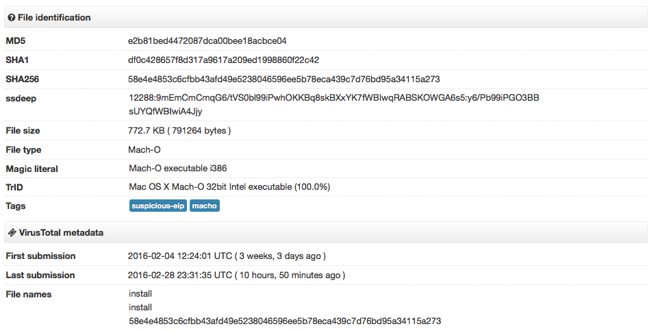Click the TrID detection result text
The height and width of the screenshot is (333, 656).
(x=229, y=186)
